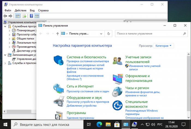This screenshot has height=129, width=191.
Task: Click Часы и регион clock icon
Action: [x=117, y=92]
